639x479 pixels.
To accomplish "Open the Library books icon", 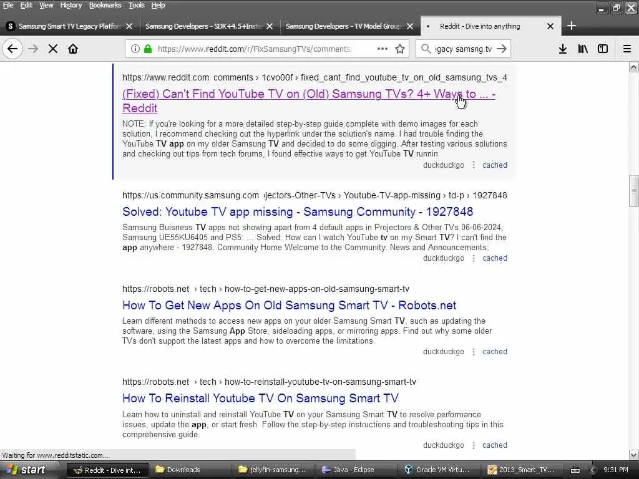I will (x=583, y=49).
